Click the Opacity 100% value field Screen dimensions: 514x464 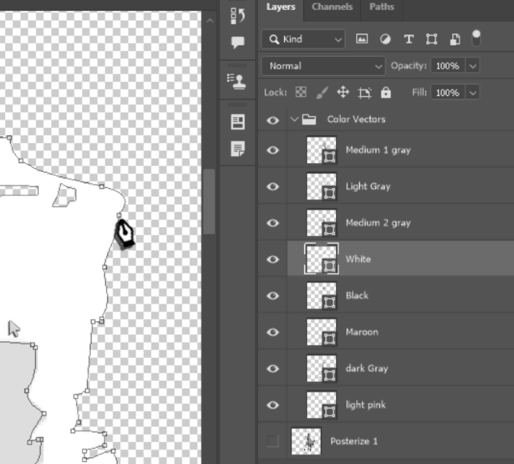(x=448, y=66)
